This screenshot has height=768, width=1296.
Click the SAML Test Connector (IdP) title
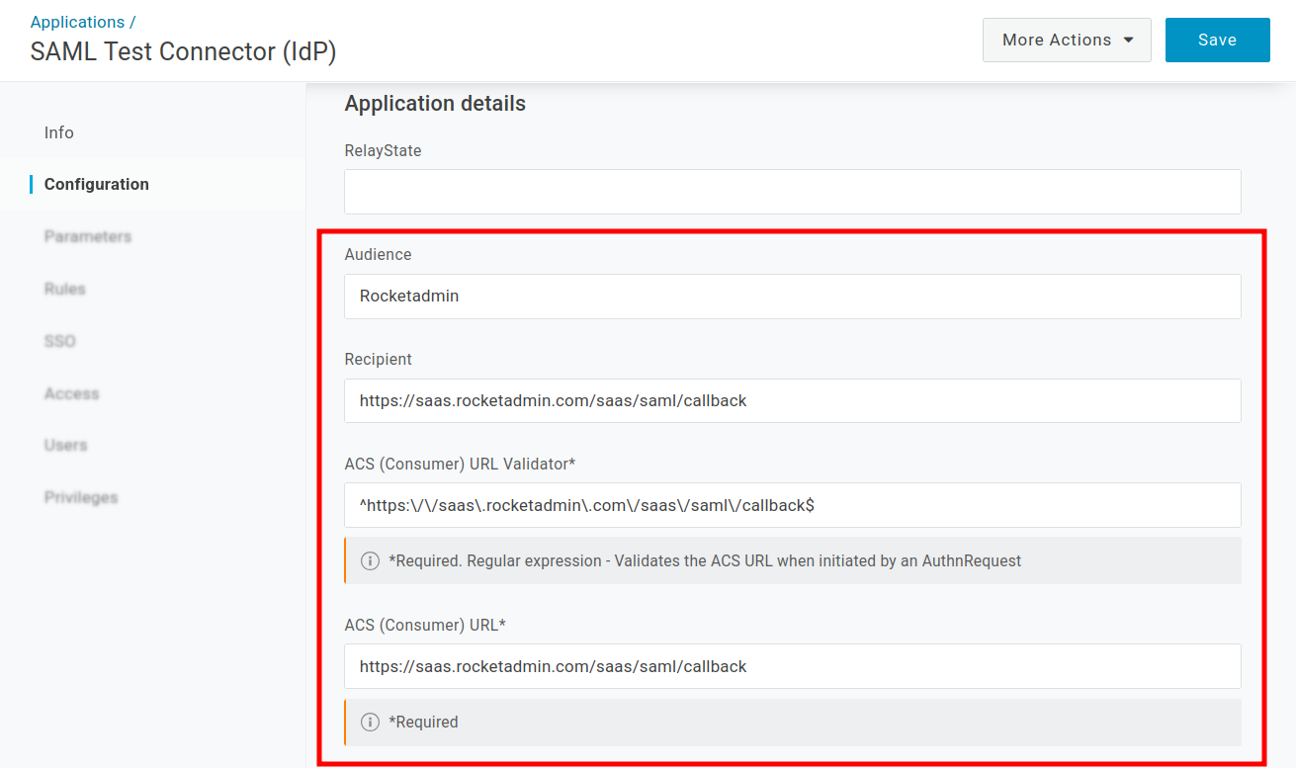183,52
